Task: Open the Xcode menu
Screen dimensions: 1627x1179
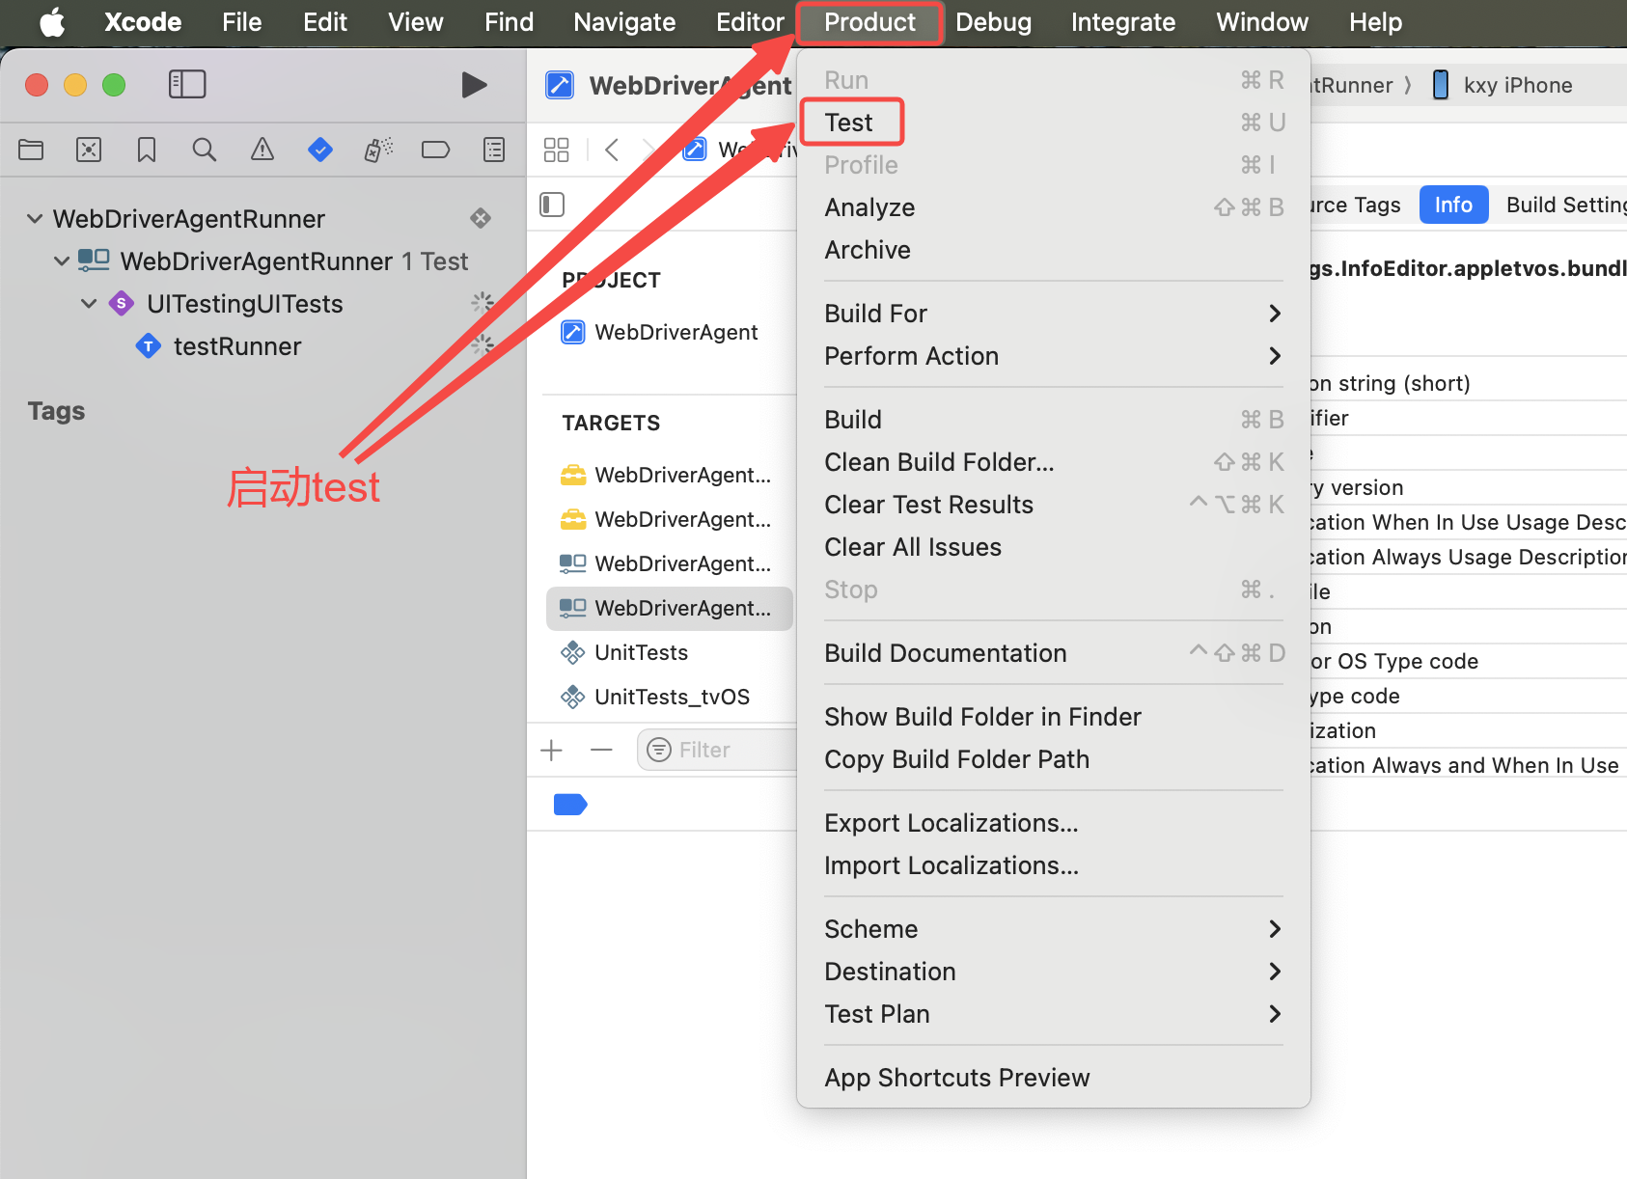Action: [x=143, y=21]
